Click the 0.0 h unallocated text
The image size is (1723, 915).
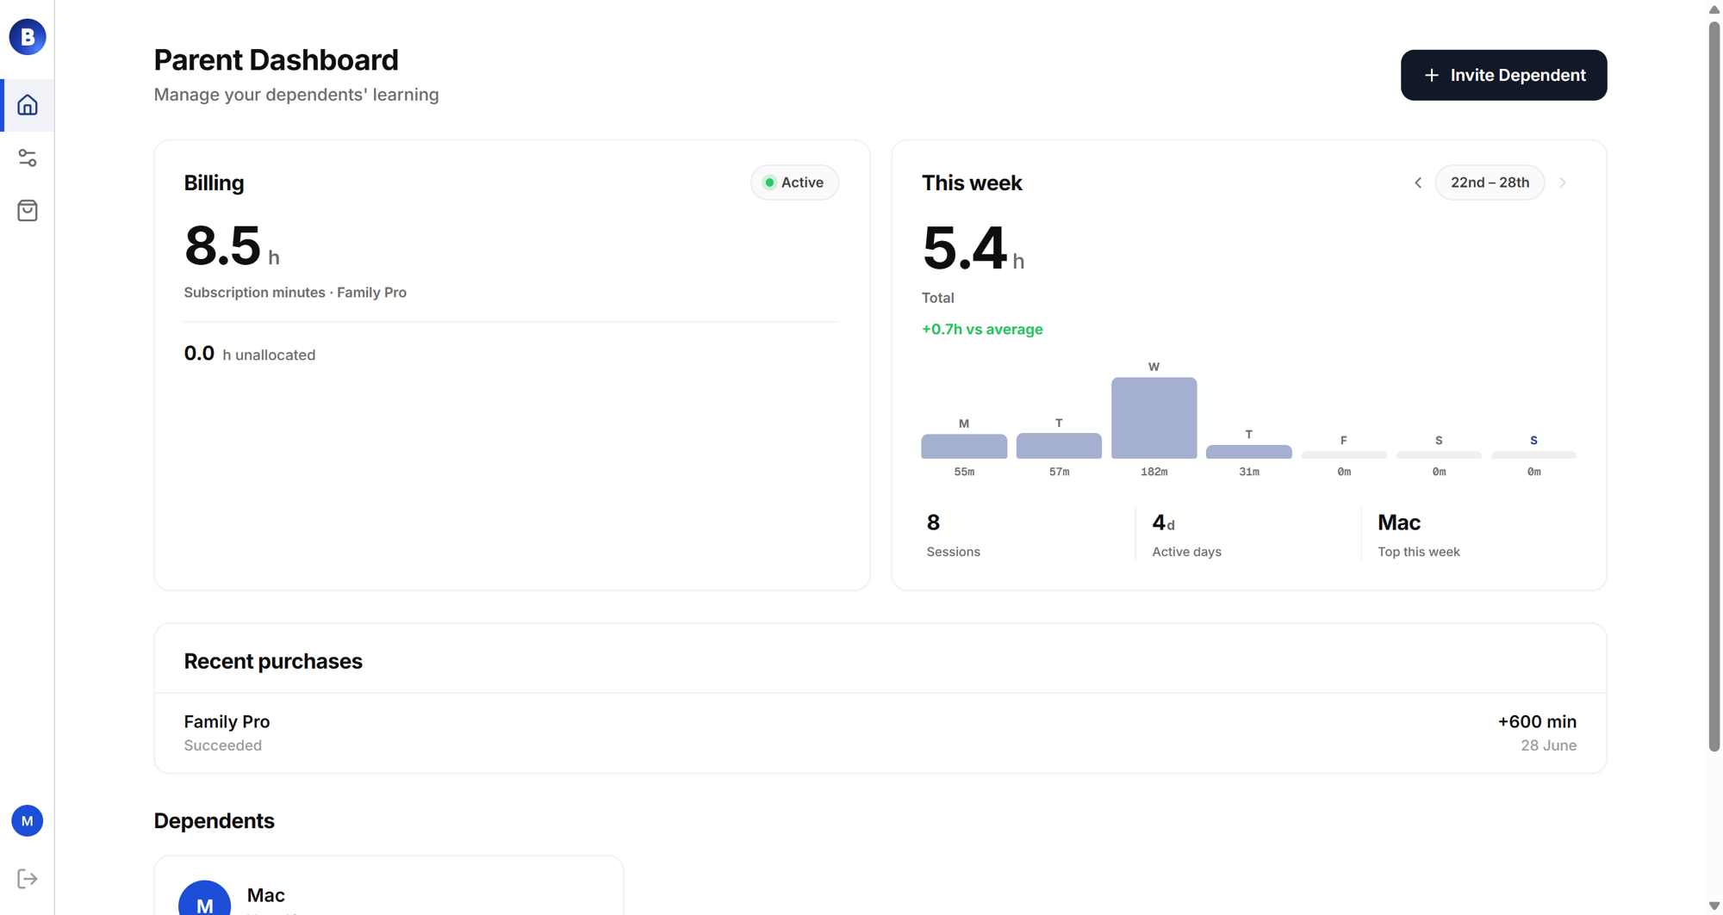tap(250, 354)
